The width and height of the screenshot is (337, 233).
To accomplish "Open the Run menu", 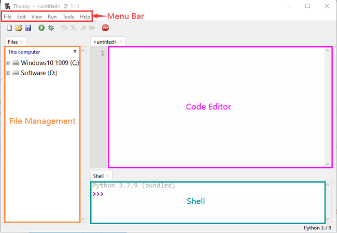I will tap(52, 17).
